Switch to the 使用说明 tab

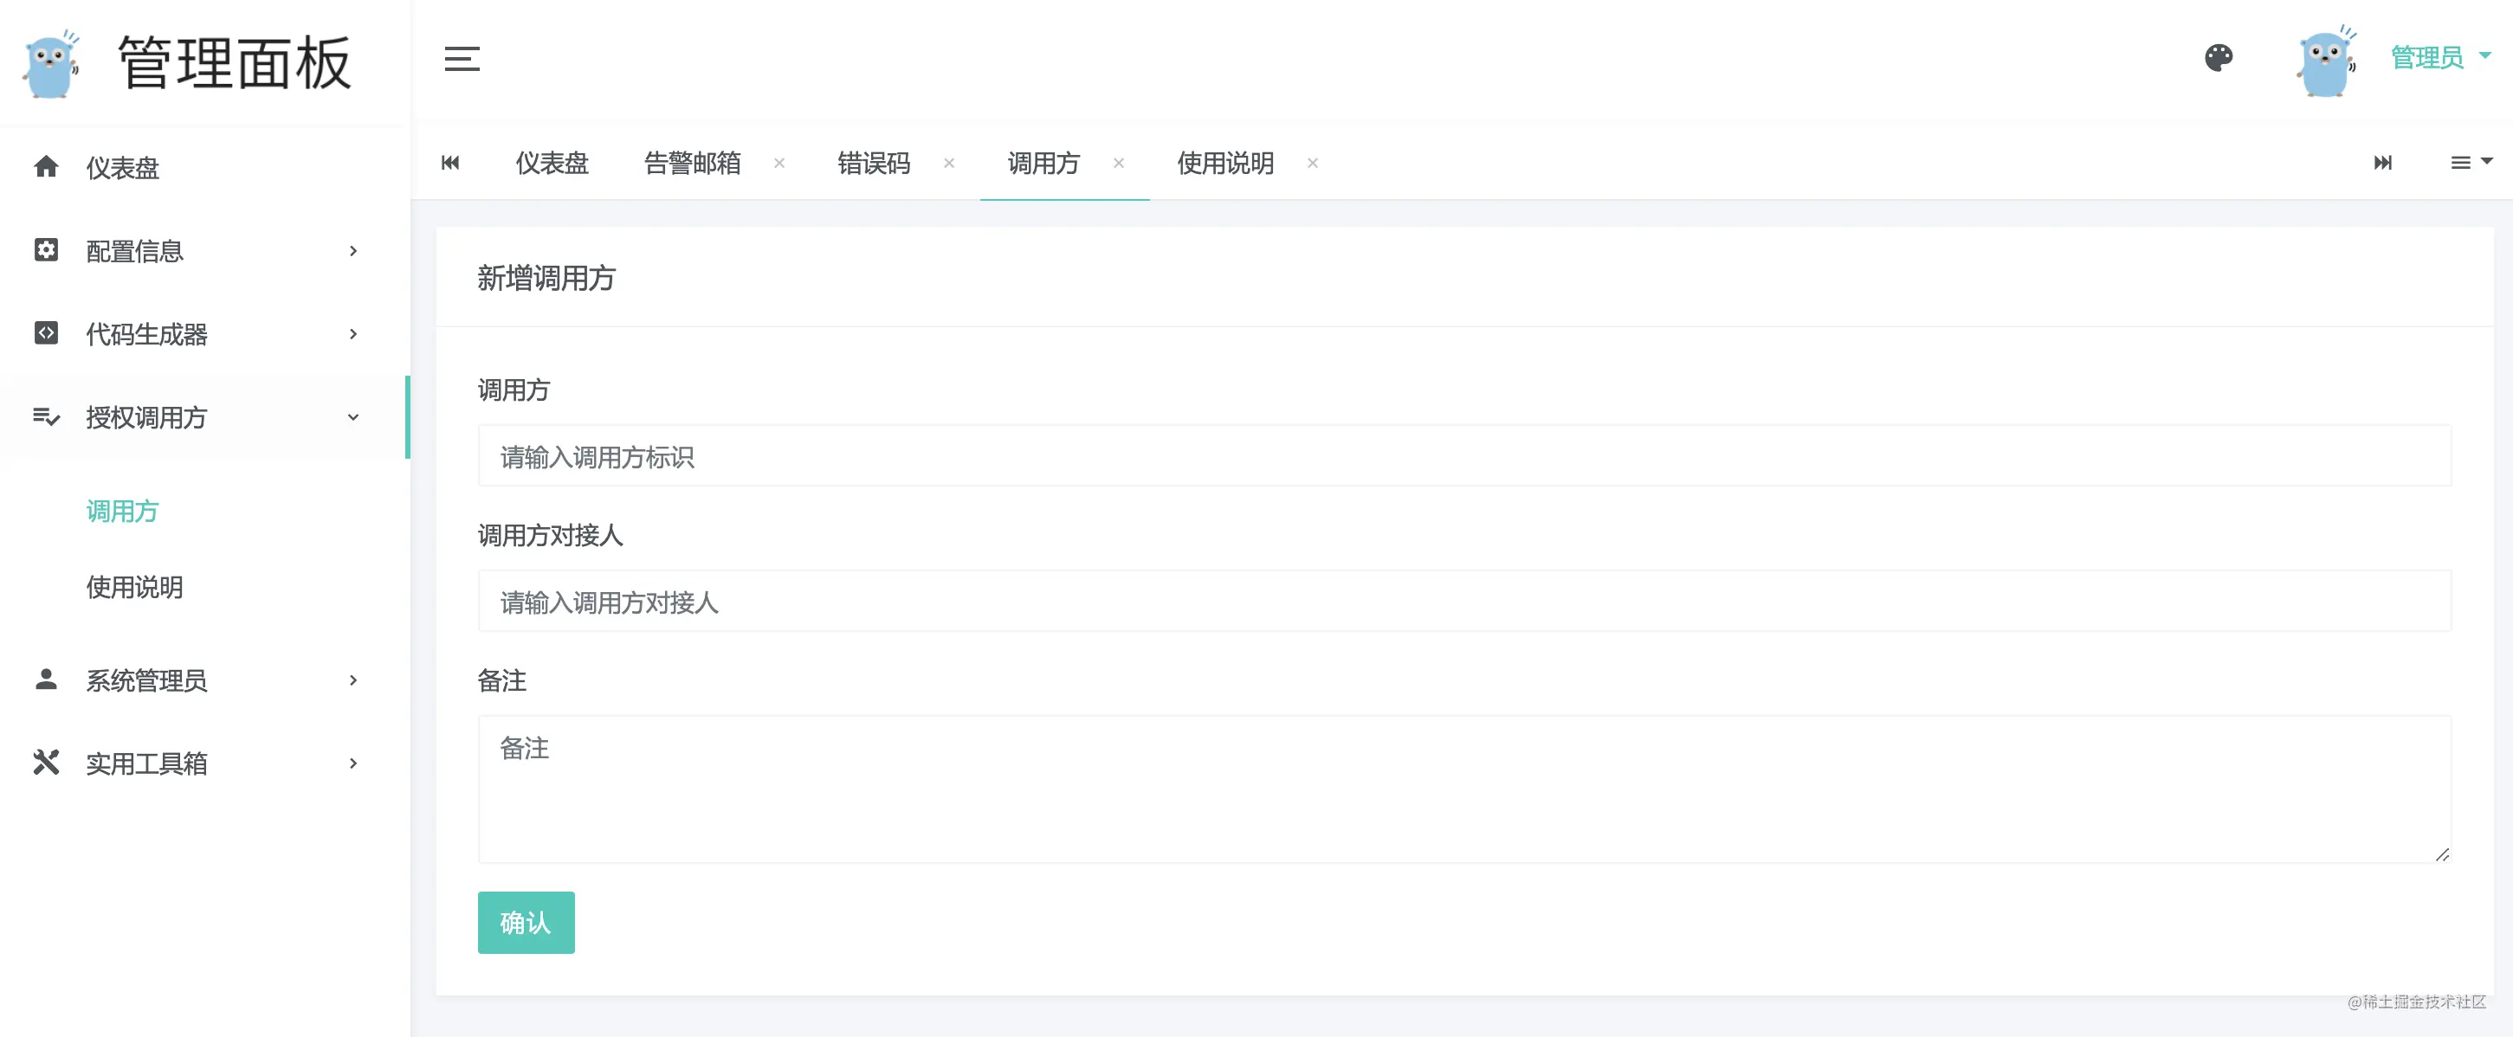tap(1225, 163)
